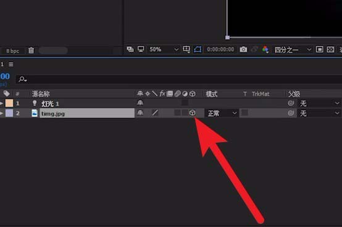Click the image file icon of timg.jpg
Screen dimensions: 342x227
pos(35,113)
